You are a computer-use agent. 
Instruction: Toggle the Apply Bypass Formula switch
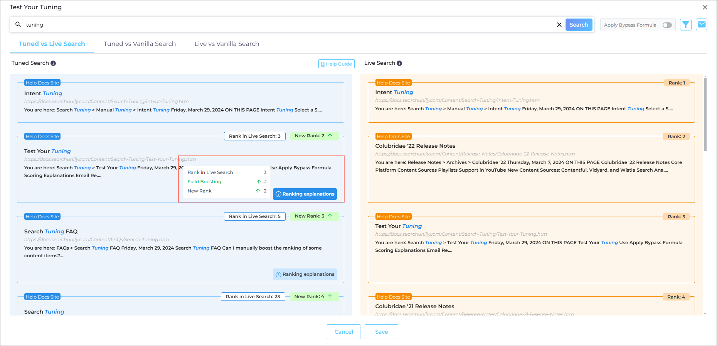pos(667,25)
